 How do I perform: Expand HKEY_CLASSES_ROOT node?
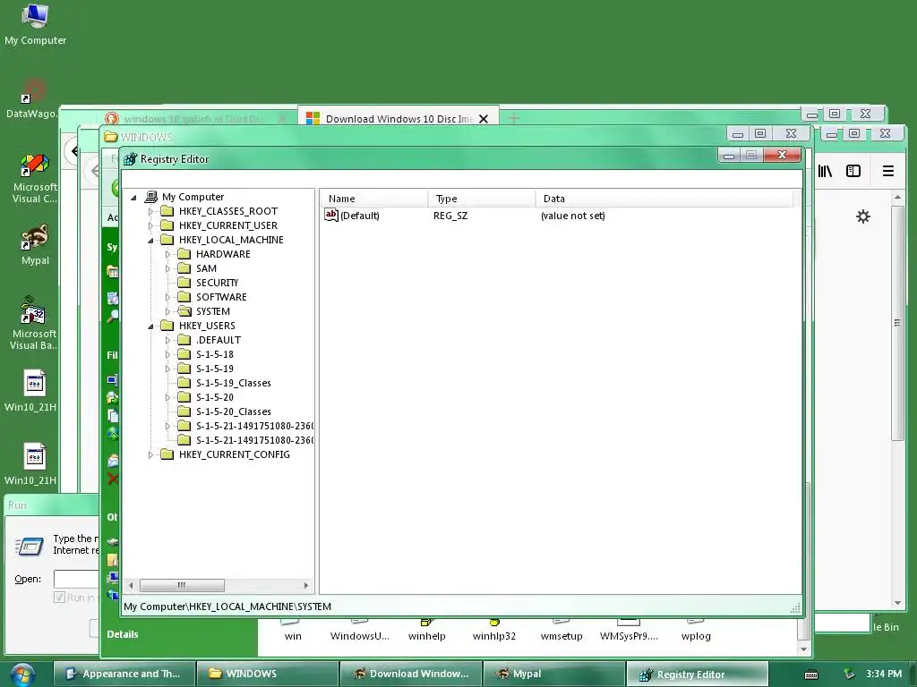point(150,211)
